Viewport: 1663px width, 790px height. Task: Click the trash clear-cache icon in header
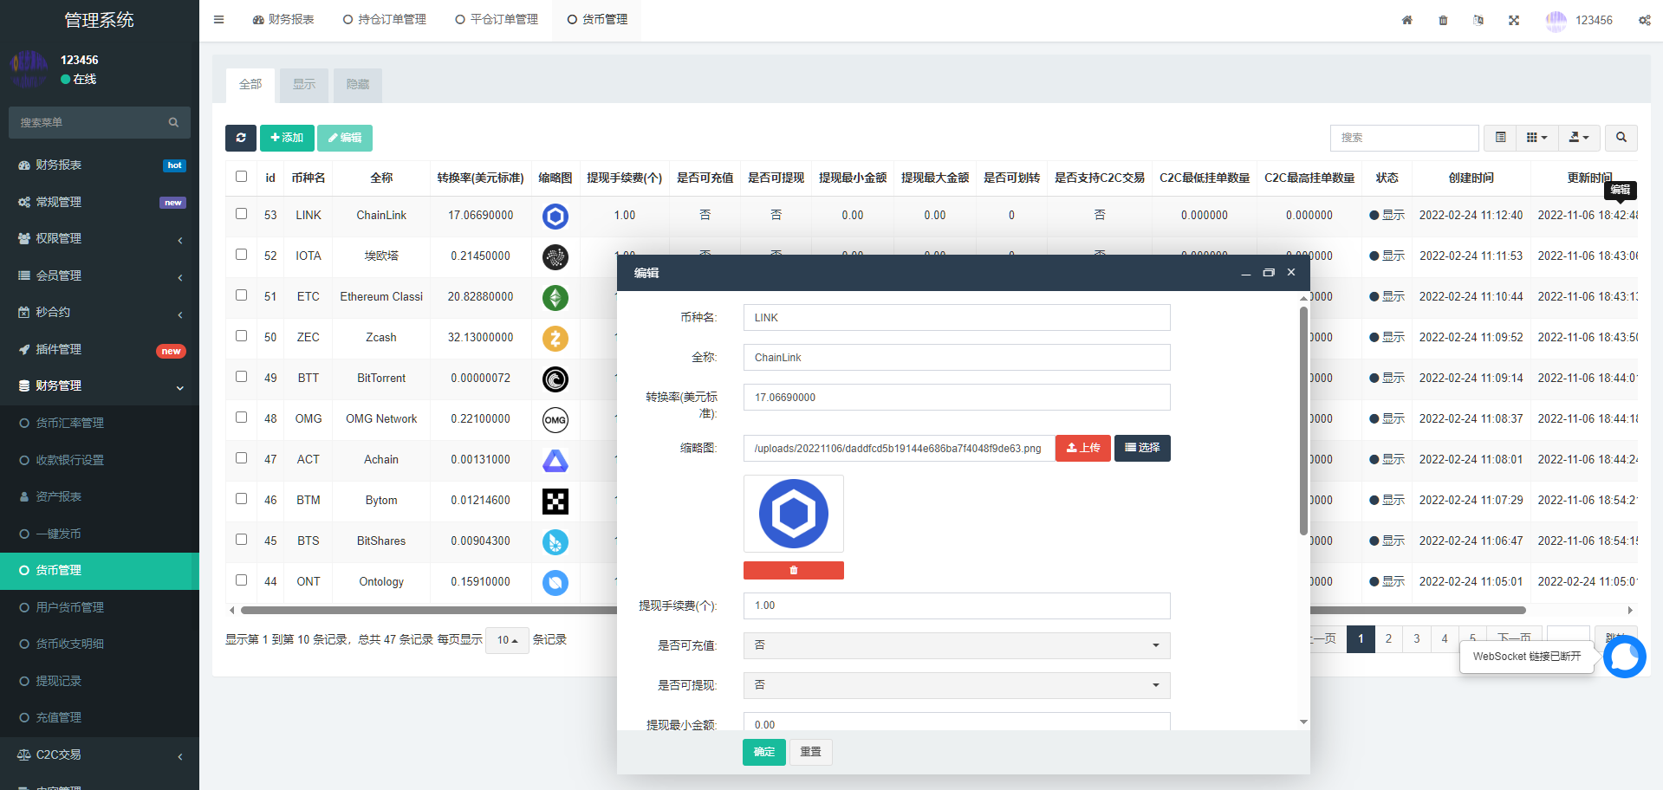point(1443,20)
